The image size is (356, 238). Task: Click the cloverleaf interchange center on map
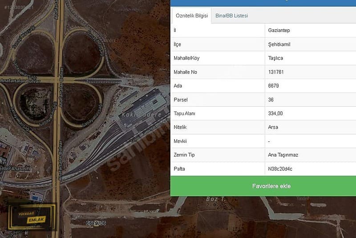click(57, 81)
